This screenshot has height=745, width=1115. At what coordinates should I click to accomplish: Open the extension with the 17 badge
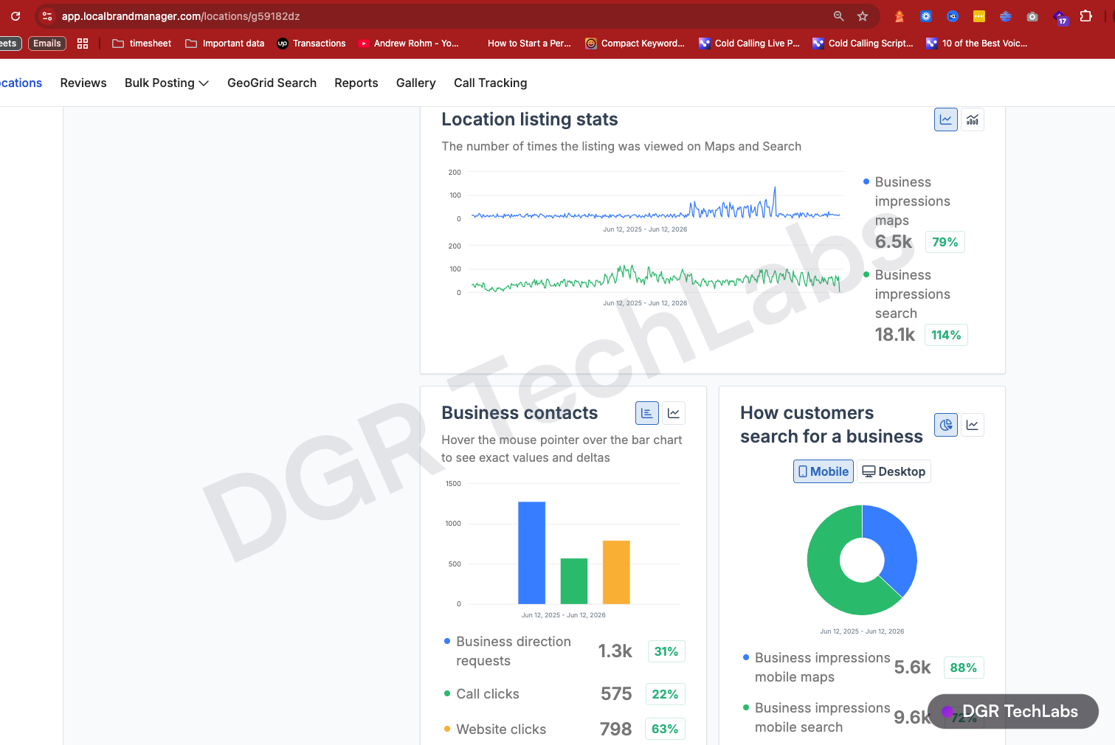pos(1060,18)
